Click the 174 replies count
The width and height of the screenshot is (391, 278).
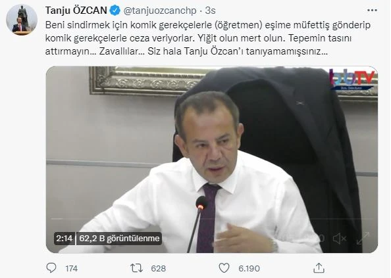point(72,269)
